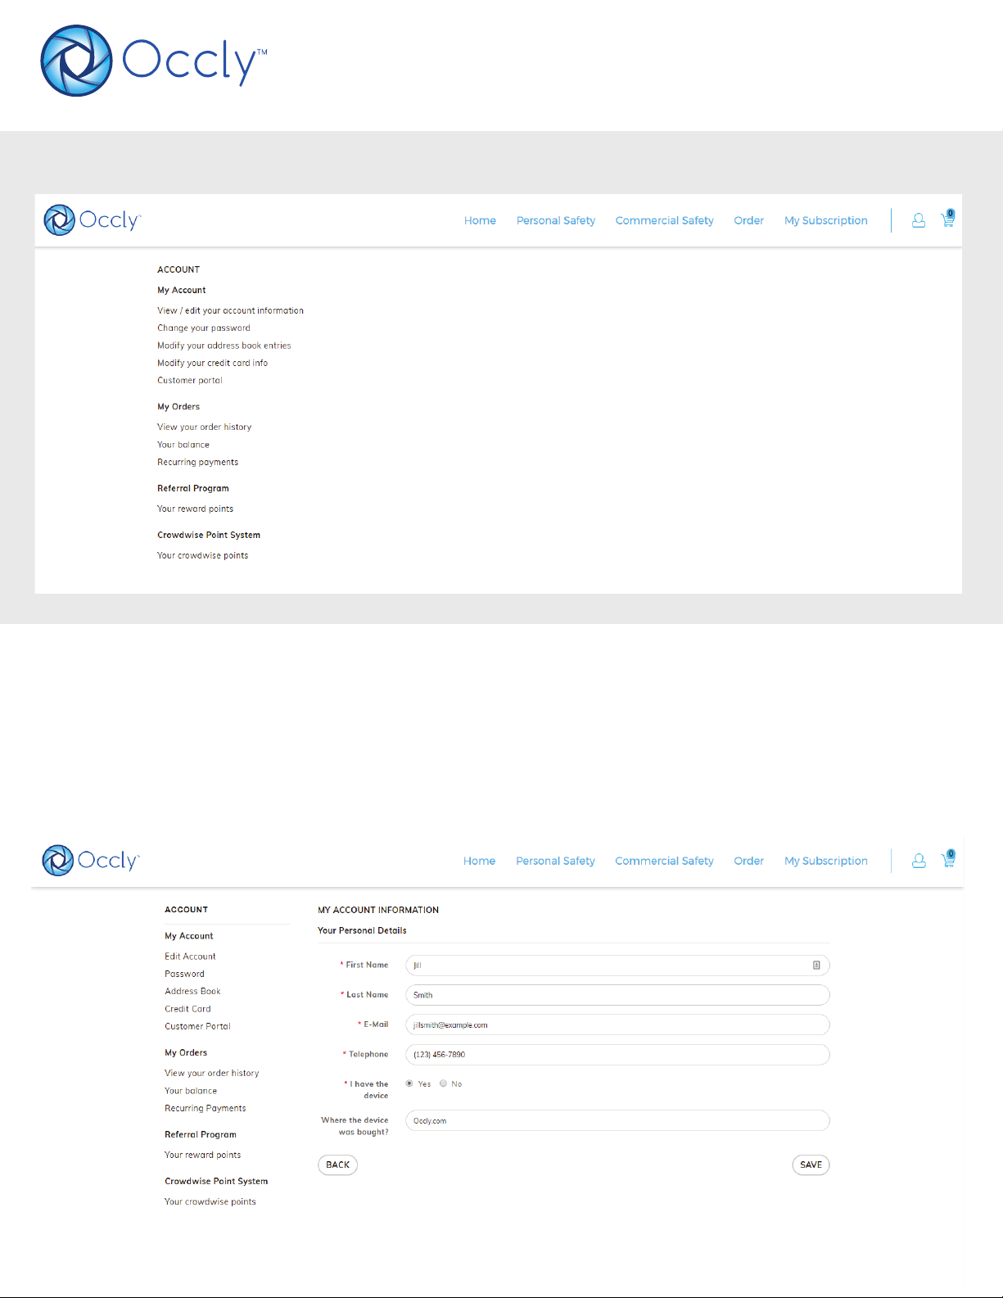Screen dimensions: 1003x1298
Task: Click the Occly logo in the lower navigation bar
Action: (x=91, y=861)
